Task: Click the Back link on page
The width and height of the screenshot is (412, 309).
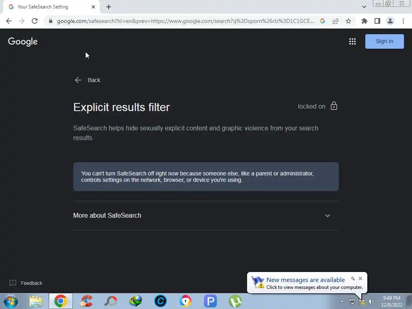Action: tap(87, 80)
